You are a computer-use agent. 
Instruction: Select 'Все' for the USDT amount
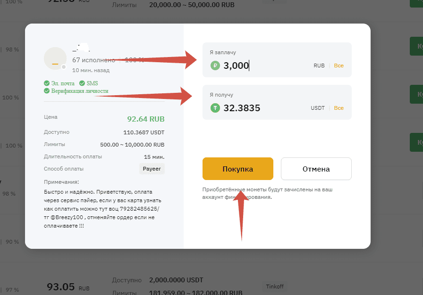click(338, 108)
